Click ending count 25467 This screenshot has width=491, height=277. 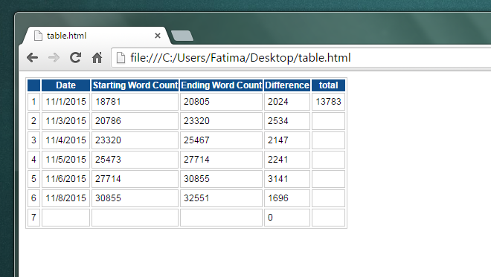point(221,140)
